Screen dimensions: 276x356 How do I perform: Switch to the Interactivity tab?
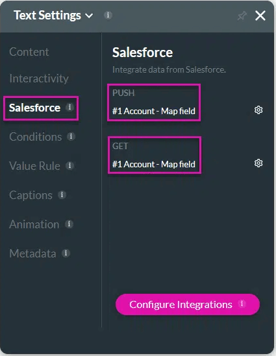click(39, 78)
